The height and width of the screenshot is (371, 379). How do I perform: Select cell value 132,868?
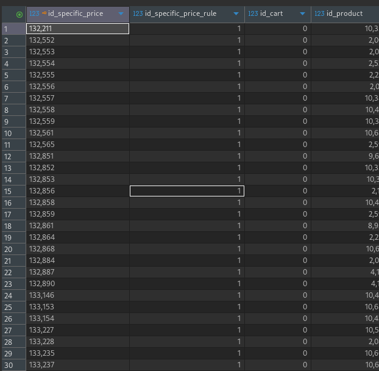click(78, 250)
